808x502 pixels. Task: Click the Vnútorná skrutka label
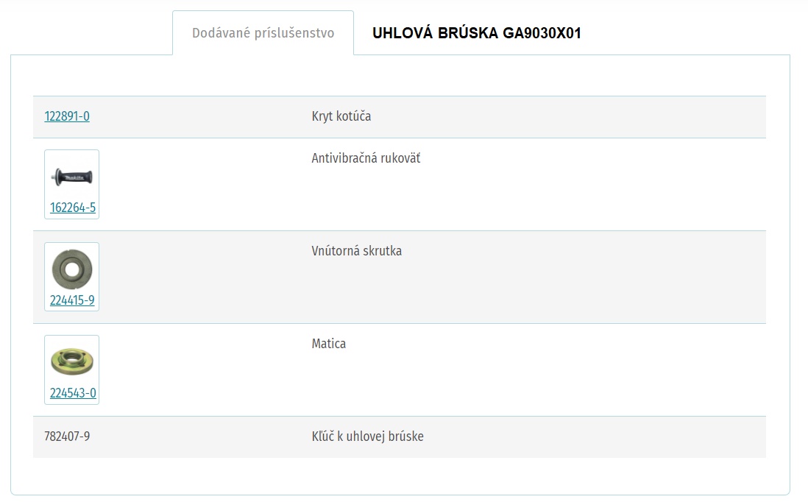(x=357, y=251)
